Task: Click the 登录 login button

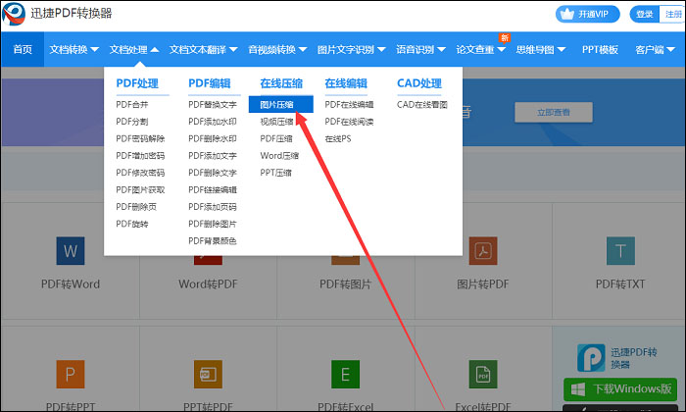Action: pos(645,14)
